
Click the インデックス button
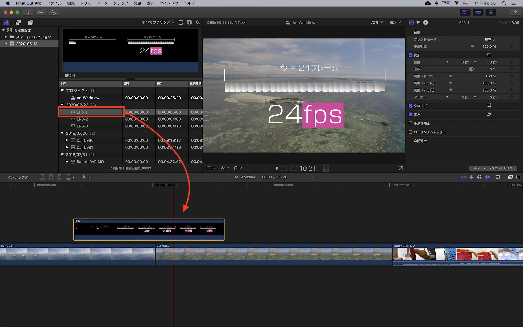pyautogui.click(x=18, y=177)
